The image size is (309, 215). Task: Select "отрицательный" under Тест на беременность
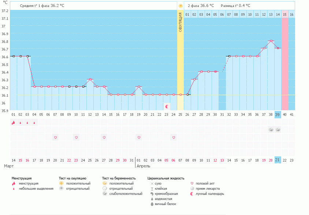[105, 188]
